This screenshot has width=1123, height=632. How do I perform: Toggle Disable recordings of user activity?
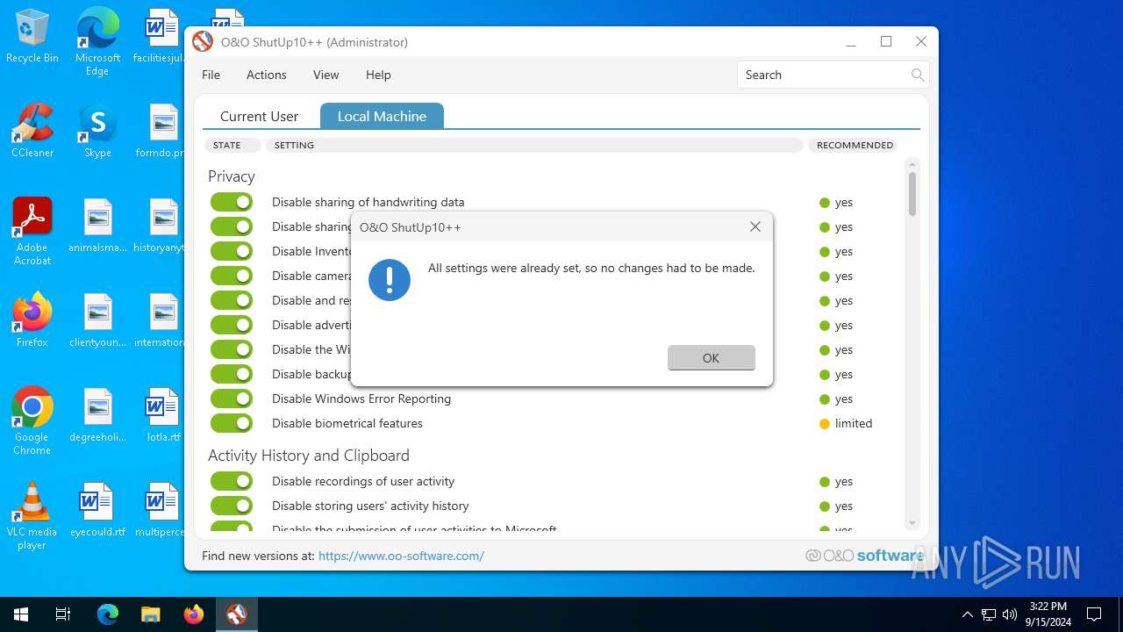(x=232, y=481)
